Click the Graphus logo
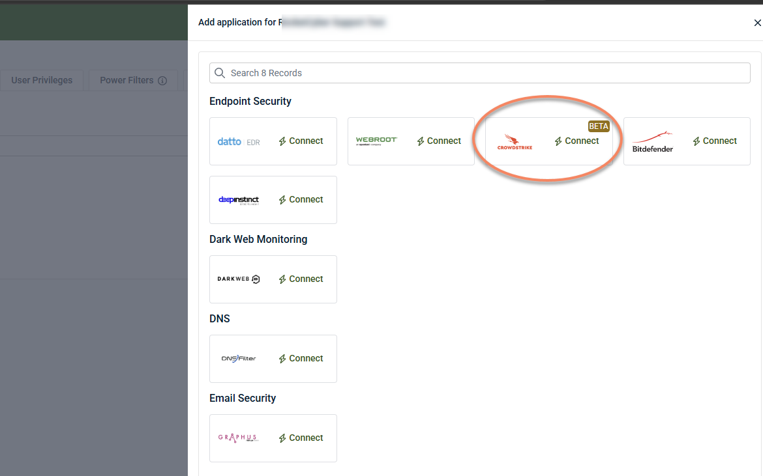 tap(239, 438)
